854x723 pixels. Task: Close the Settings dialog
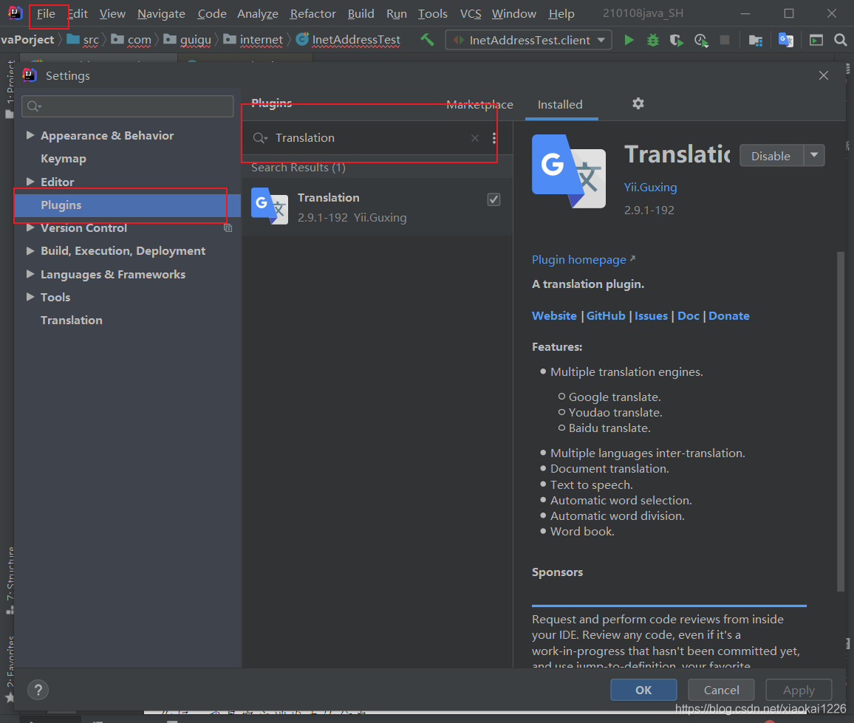pos(824,75)
